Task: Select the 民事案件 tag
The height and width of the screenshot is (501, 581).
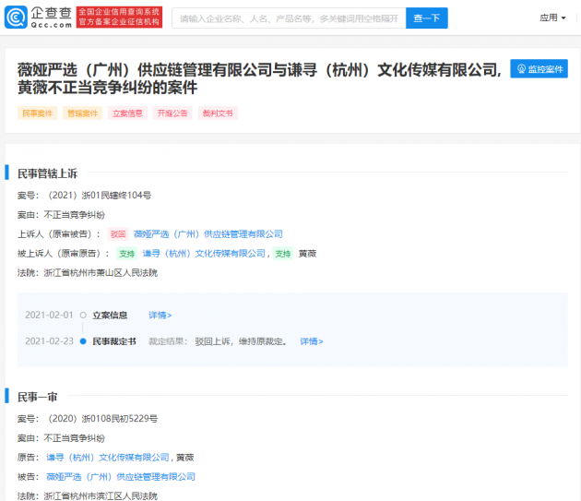Action: [x=38, y=113]
